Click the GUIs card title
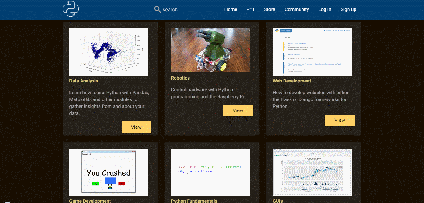The image size is (424, 203). click(278, 201)
